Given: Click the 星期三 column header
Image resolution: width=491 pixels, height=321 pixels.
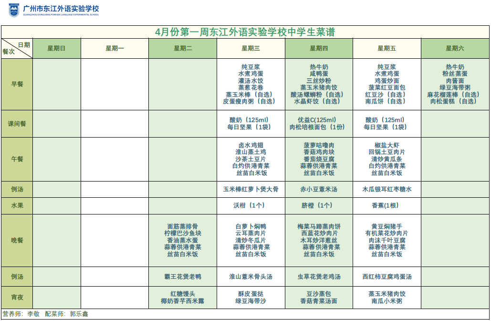Looking at the screenshot, I should click(x=251, y=48).
